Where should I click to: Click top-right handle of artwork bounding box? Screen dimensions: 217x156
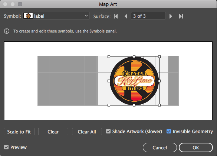click(x=159, y=57)
